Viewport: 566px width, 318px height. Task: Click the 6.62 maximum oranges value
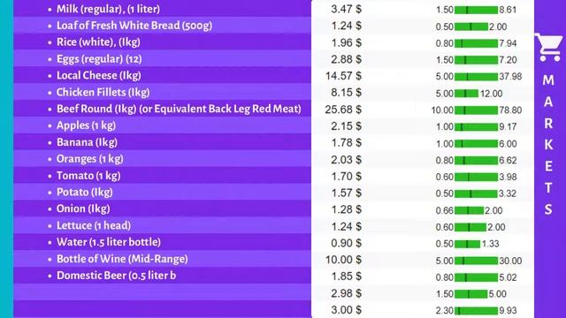(x=508, y=160)
